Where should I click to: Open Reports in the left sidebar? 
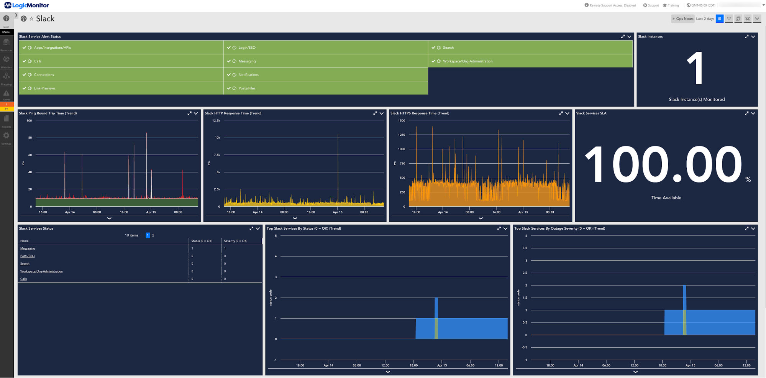pyautogui.click(x=7, y=121)
